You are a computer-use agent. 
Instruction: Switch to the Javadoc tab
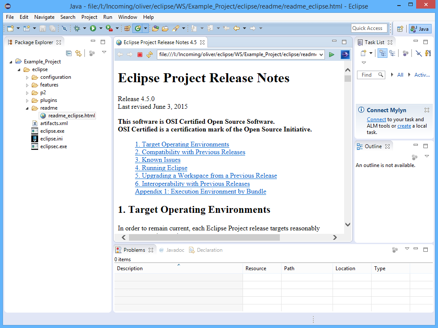[172, 250]
